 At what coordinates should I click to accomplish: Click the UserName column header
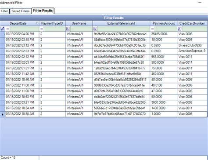coord(79,23)
